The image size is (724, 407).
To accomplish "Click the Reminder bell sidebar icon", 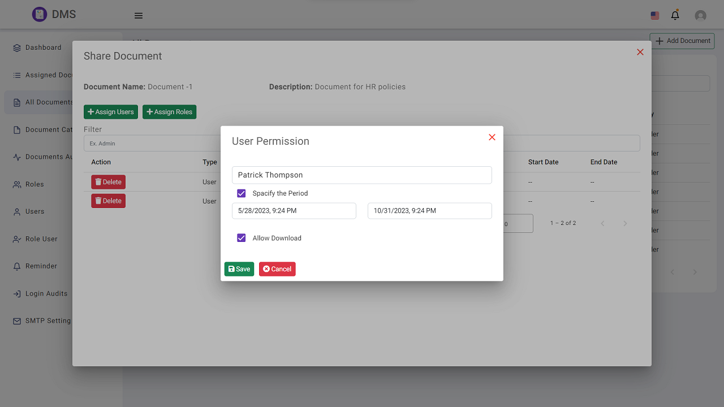I will tap(17, 266).
